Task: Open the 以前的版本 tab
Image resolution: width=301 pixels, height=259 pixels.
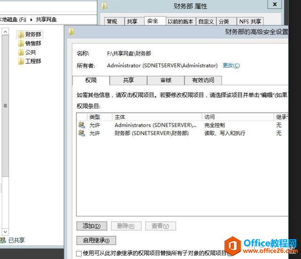Action: [180, 21]
